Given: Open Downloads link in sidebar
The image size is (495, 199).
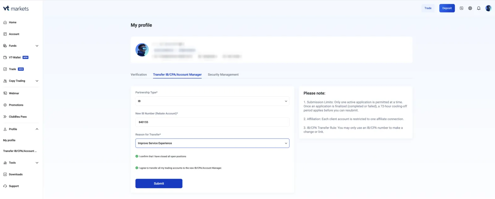Looking at the screenshot, I should pyautogui.click(x=16, y=175).
